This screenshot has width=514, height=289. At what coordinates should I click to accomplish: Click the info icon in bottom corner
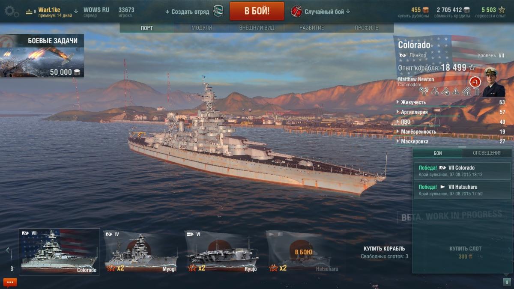pos(506,282)
